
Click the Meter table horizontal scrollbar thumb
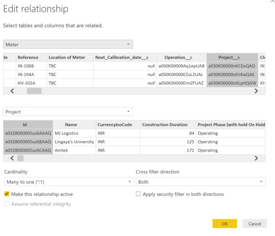coord(34,91)
